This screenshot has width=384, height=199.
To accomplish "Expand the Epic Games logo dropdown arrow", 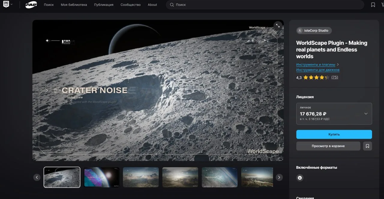I will tap(12, 4).
